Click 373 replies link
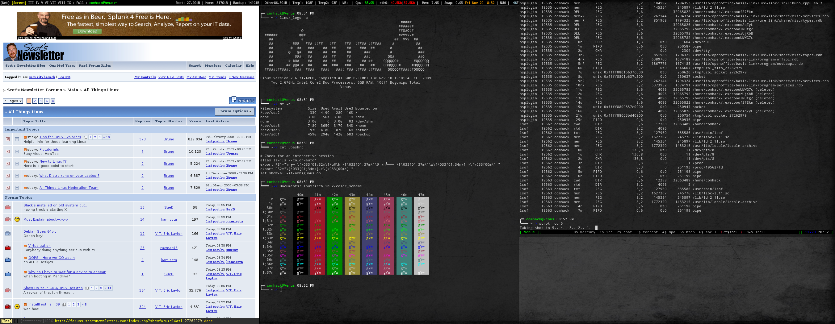835x324 pixels. point(142,139)
